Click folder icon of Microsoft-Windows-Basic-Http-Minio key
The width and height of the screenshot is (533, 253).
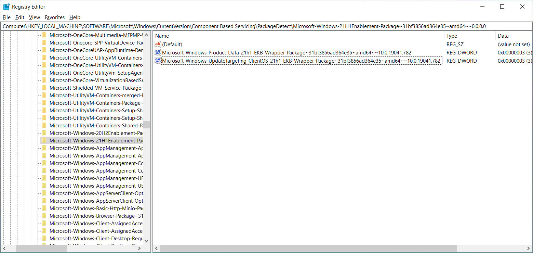44,208
